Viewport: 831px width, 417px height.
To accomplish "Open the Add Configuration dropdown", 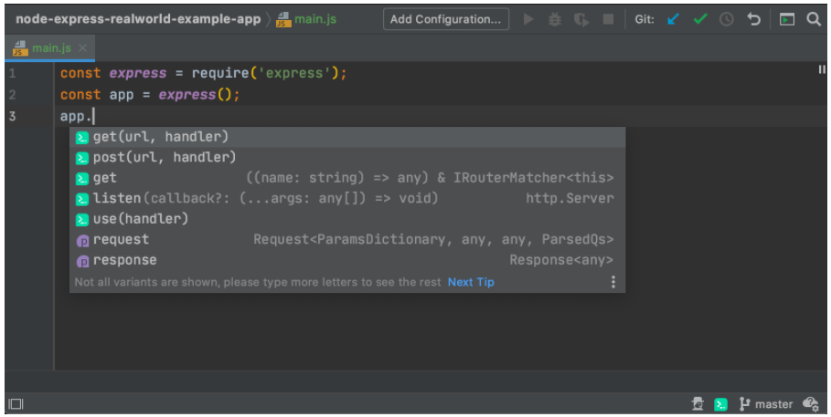I will (445, 19).
